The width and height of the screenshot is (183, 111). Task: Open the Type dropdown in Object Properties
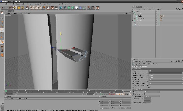click(x=152, y=92)
